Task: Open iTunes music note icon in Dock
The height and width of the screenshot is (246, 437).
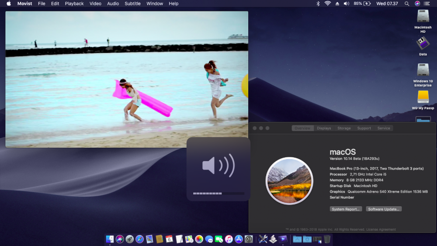Action: pyautogui.click(x=229, y=239)
